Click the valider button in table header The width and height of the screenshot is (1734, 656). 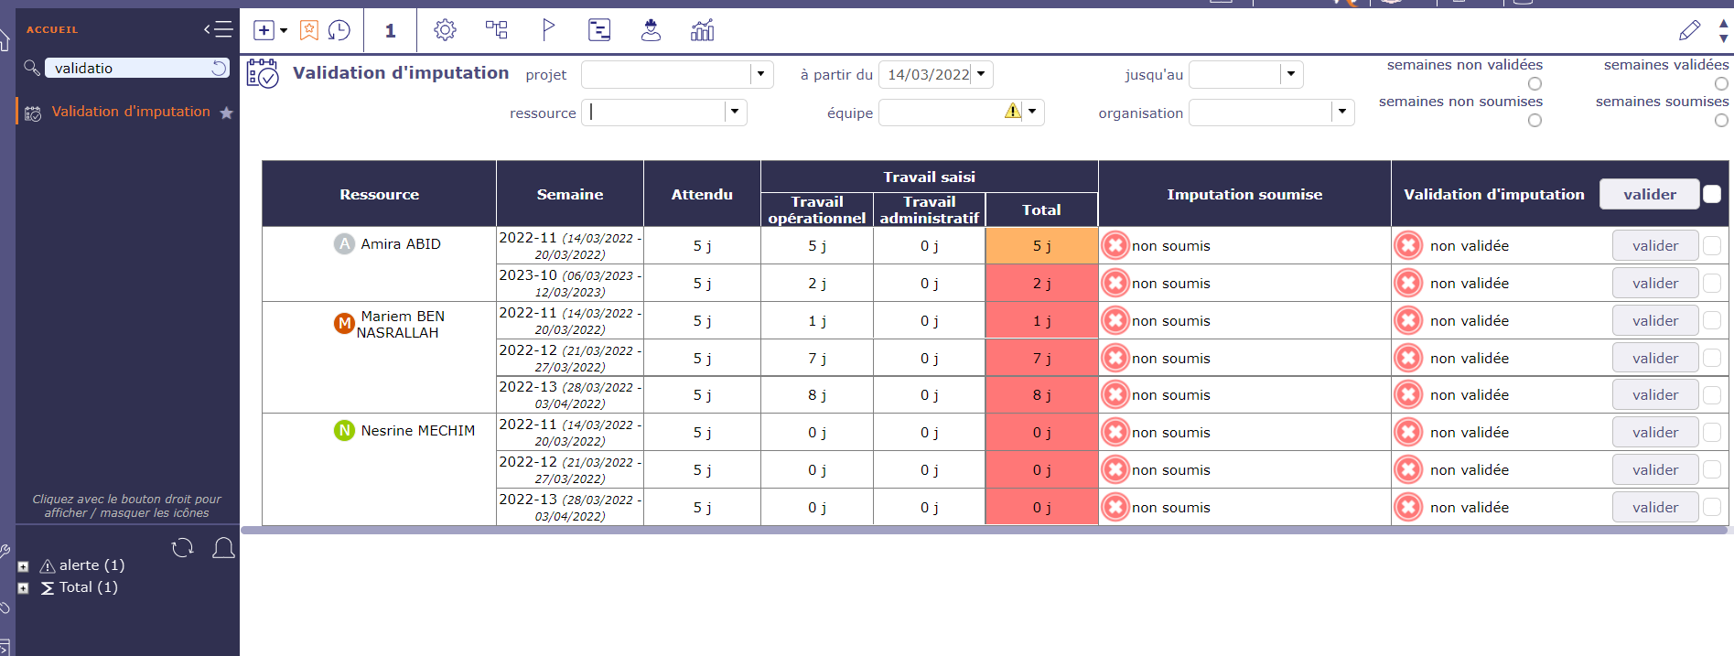[1649, 194]
